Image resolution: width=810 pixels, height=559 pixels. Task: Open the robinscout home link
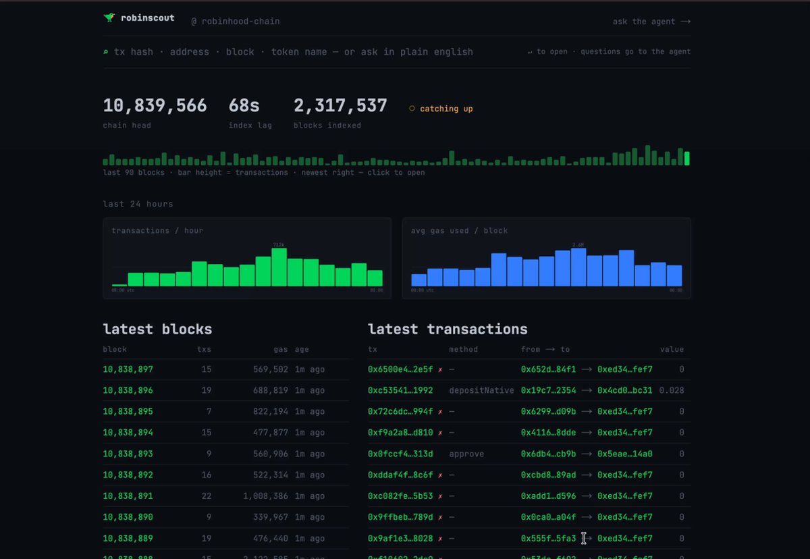tap(139, 18)
